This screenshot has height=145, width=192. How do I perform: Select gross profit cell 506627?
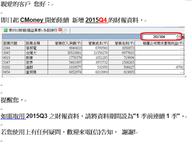122,67
